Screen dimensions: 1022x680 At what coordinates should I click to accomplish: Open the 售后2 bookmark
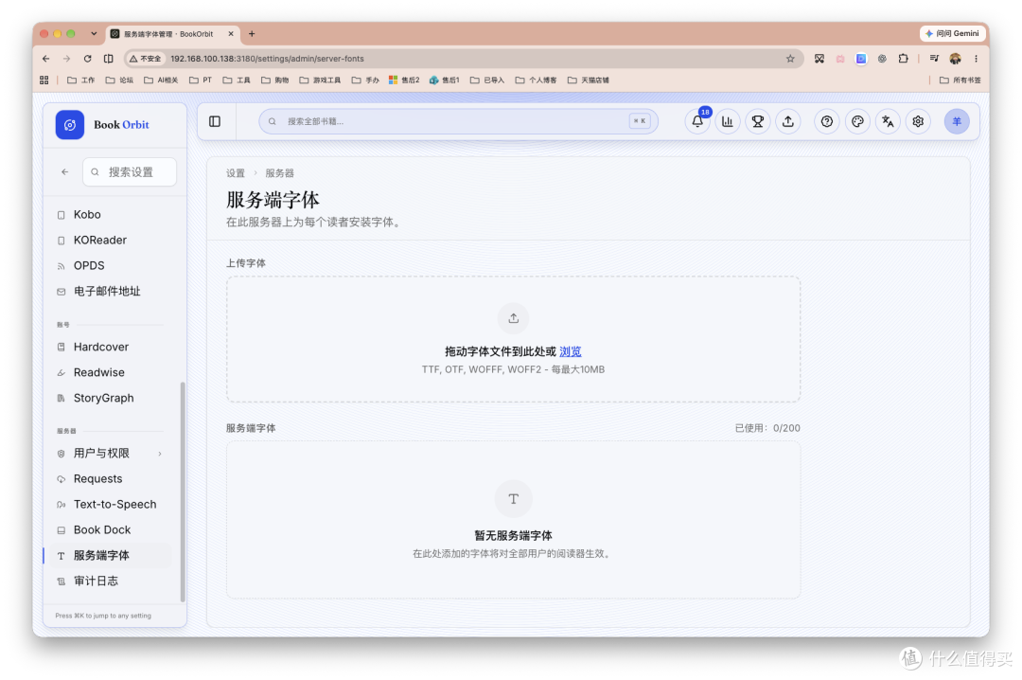click(x=404, y=81)
